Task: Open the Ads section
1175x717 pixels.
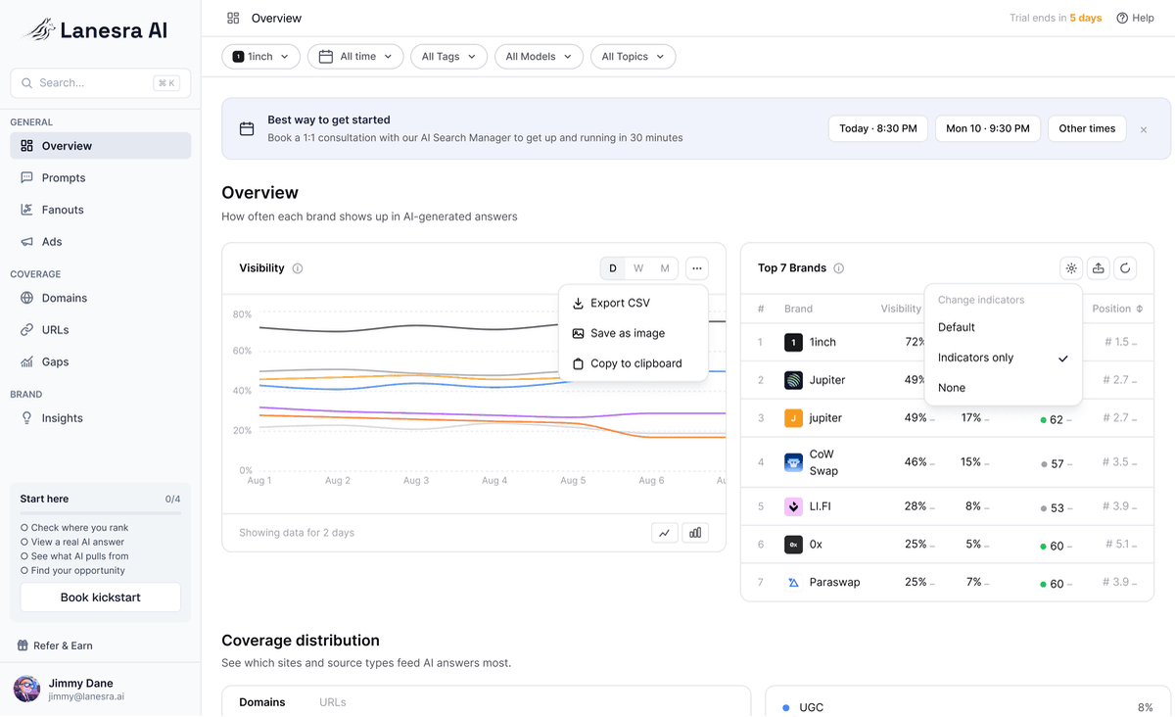Action: tap(100, 241)
